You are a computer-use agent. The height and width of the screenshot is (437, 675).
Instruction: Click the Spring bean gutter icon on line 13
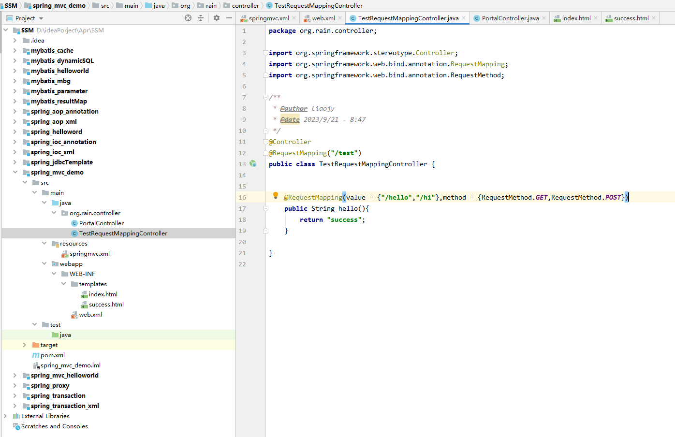pyautogui.click(x=253, y=164)
